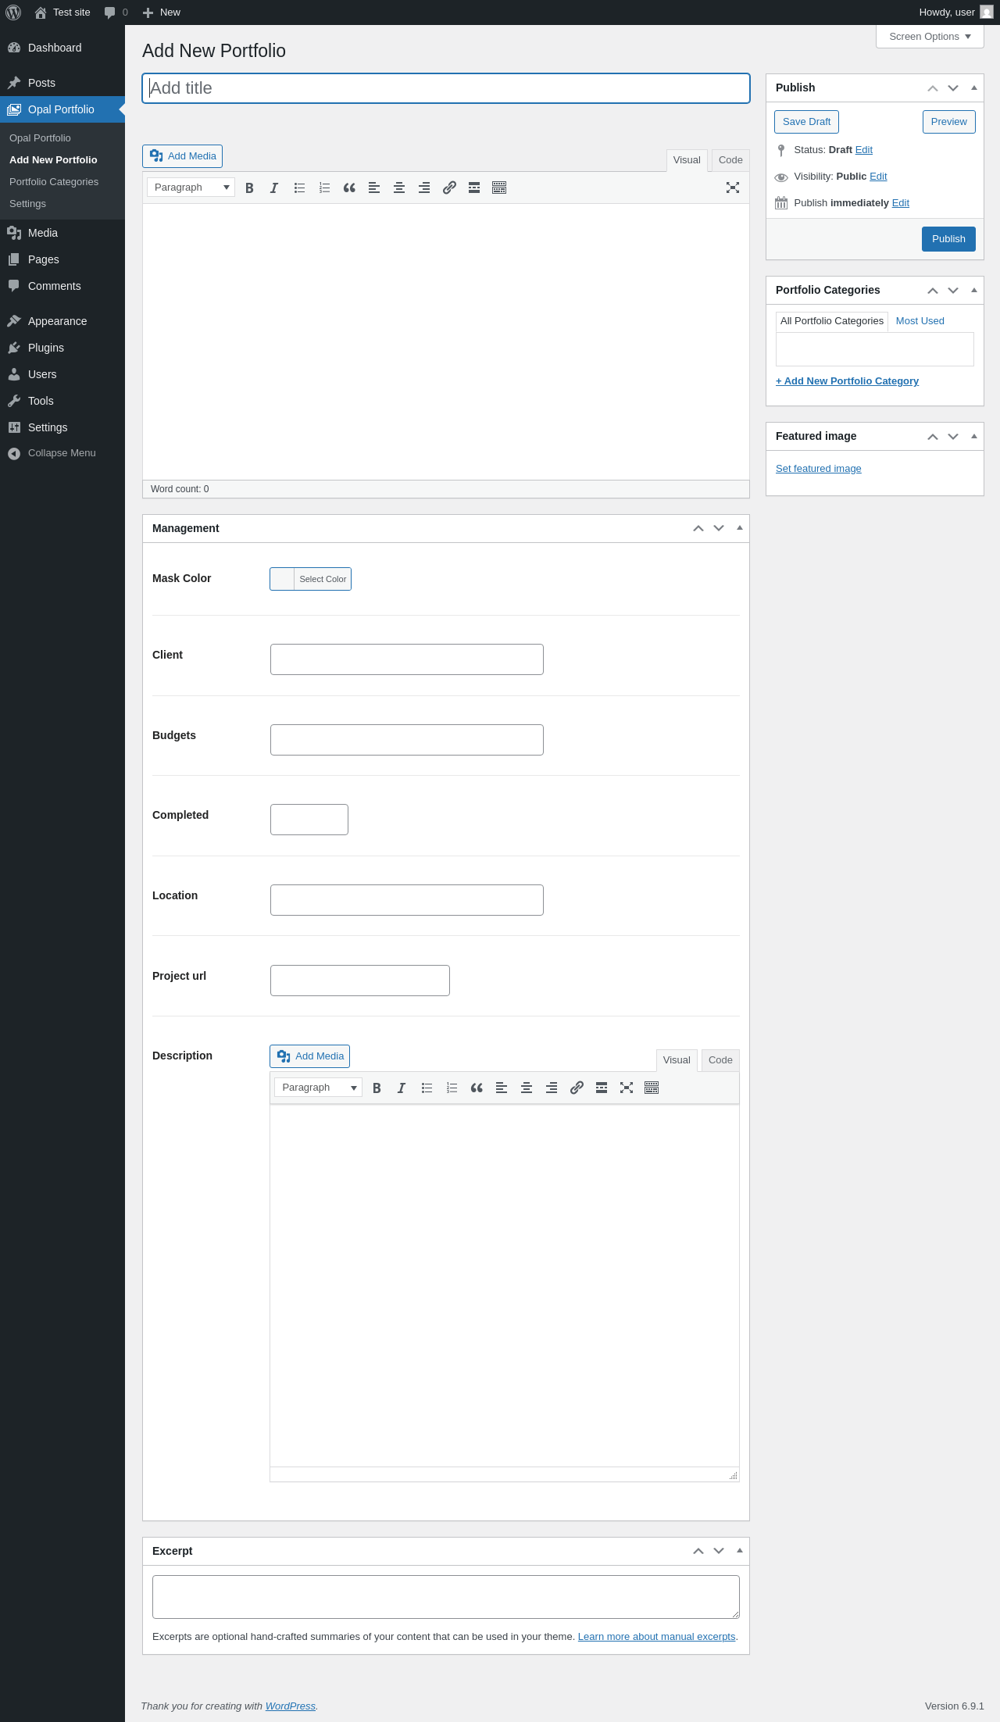Image resolution: width=1000 pixels, height=1722 pixels.
Task: Click Insert link icon in main editor
Action: tap(449, 188)
